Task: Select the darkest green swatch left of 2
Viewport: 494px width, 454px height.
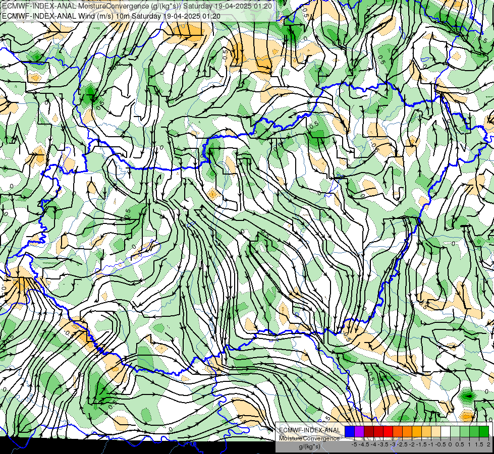Action: [484, 431]
